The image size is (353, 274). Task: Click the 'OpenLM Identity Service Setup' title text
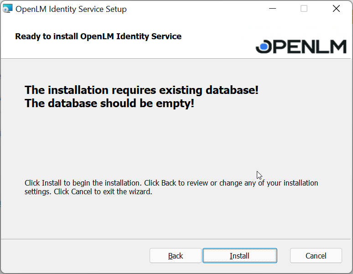(71, 9)
